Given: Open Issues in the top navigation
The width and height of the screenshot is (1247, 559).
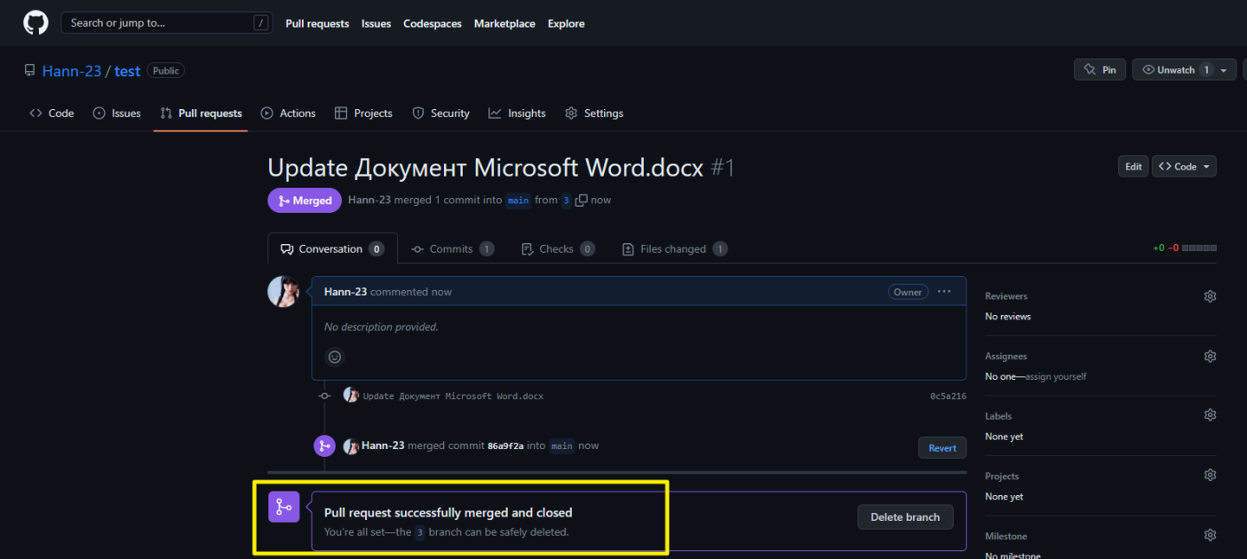Looking at the screenshot, I should click(376, 24).
